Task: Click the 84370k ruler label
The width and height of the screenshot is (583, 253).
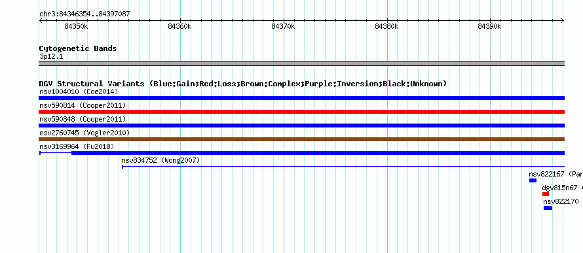Action: [x=283, y=26]
